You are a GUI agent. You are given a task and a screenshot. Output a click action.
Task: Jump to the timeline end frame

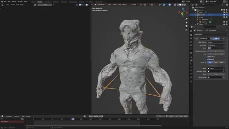(102, 116)
